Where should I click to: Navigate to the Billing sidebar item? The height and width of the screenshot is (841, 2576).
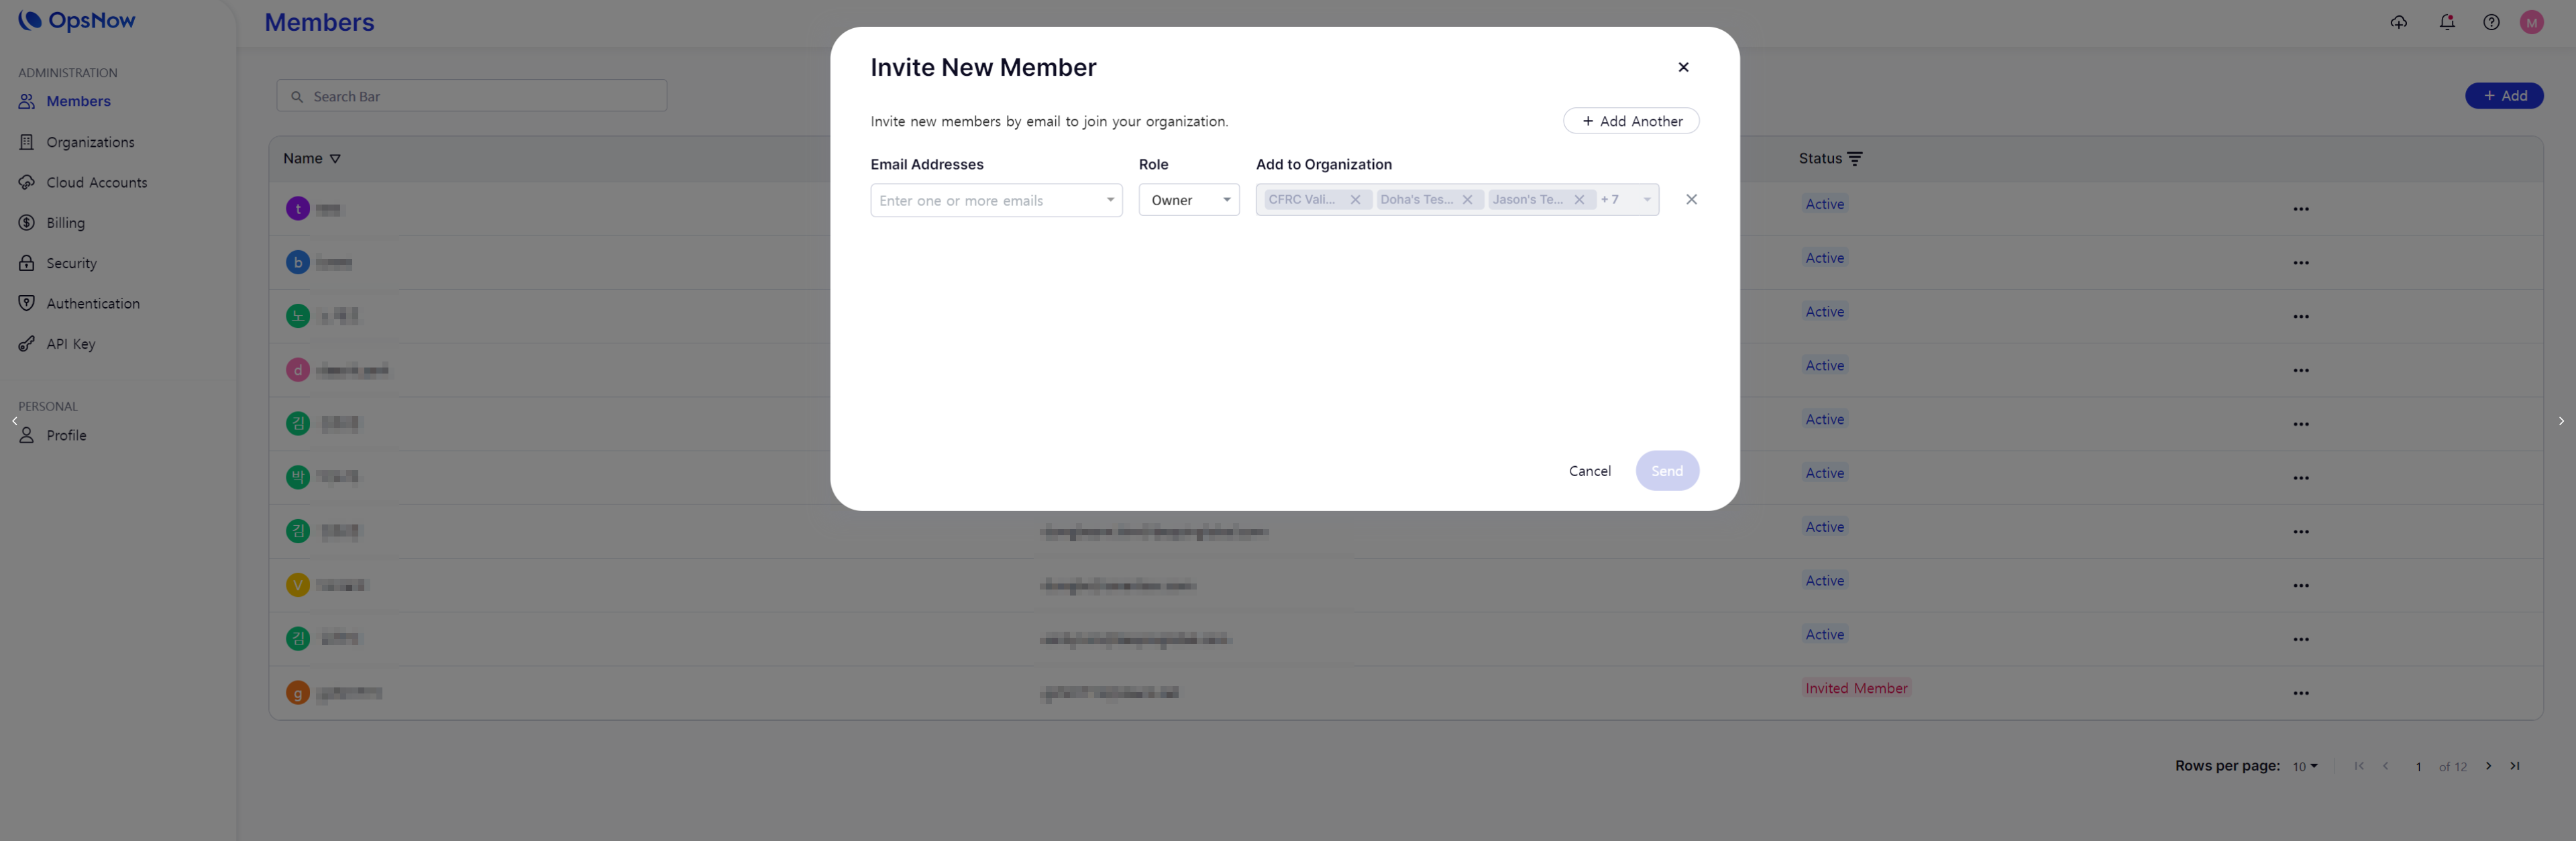click(x=65, y=223)
